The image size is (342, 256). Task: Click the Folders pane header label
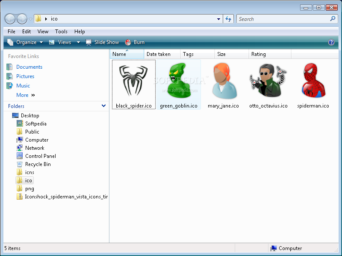click(x=16, y=106)
